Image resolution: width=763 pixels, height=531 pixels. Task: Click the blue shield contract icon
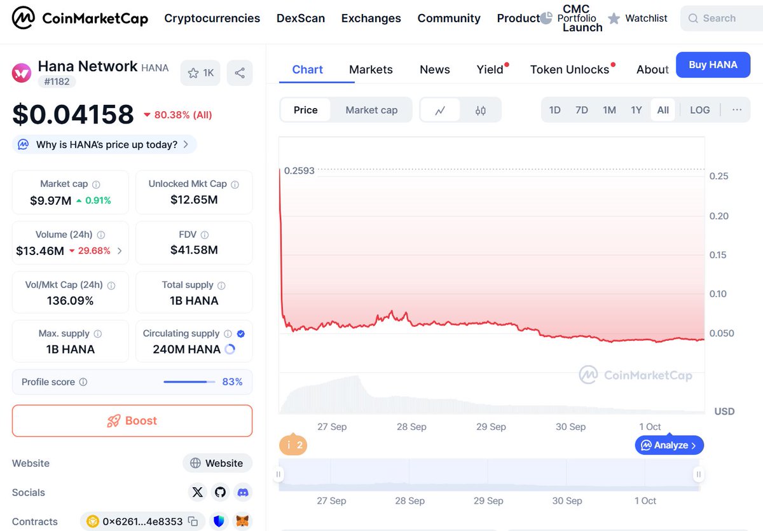(219, 521)
